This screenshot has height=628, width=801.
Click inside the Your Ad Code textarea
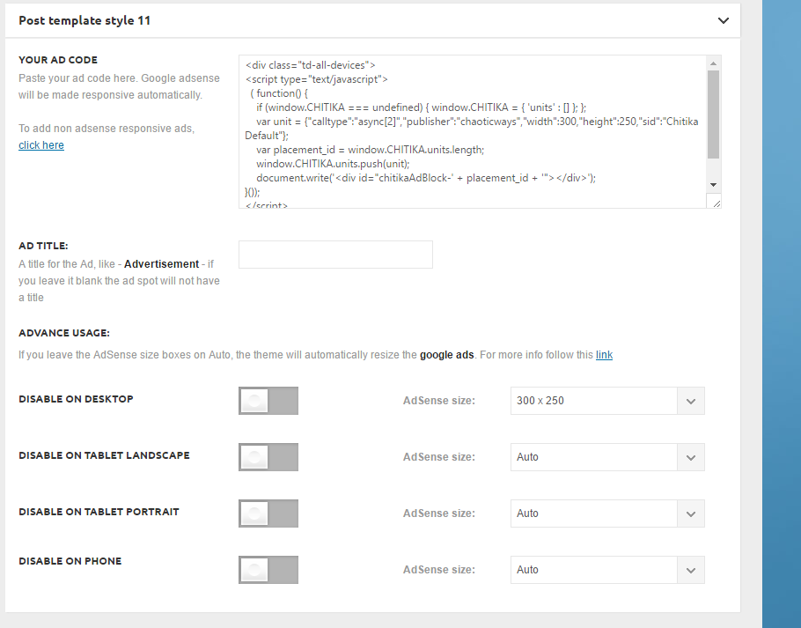click(x=473, y=132)
